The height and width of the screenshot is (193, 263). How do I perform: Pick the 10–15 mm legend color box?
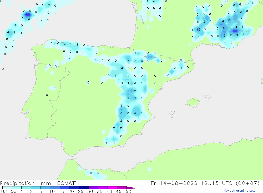55,188
